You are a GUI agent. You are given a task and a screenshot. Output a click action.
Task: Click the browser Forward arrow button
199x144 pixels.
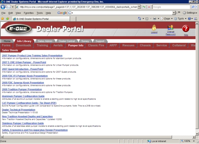click(8, 7)
